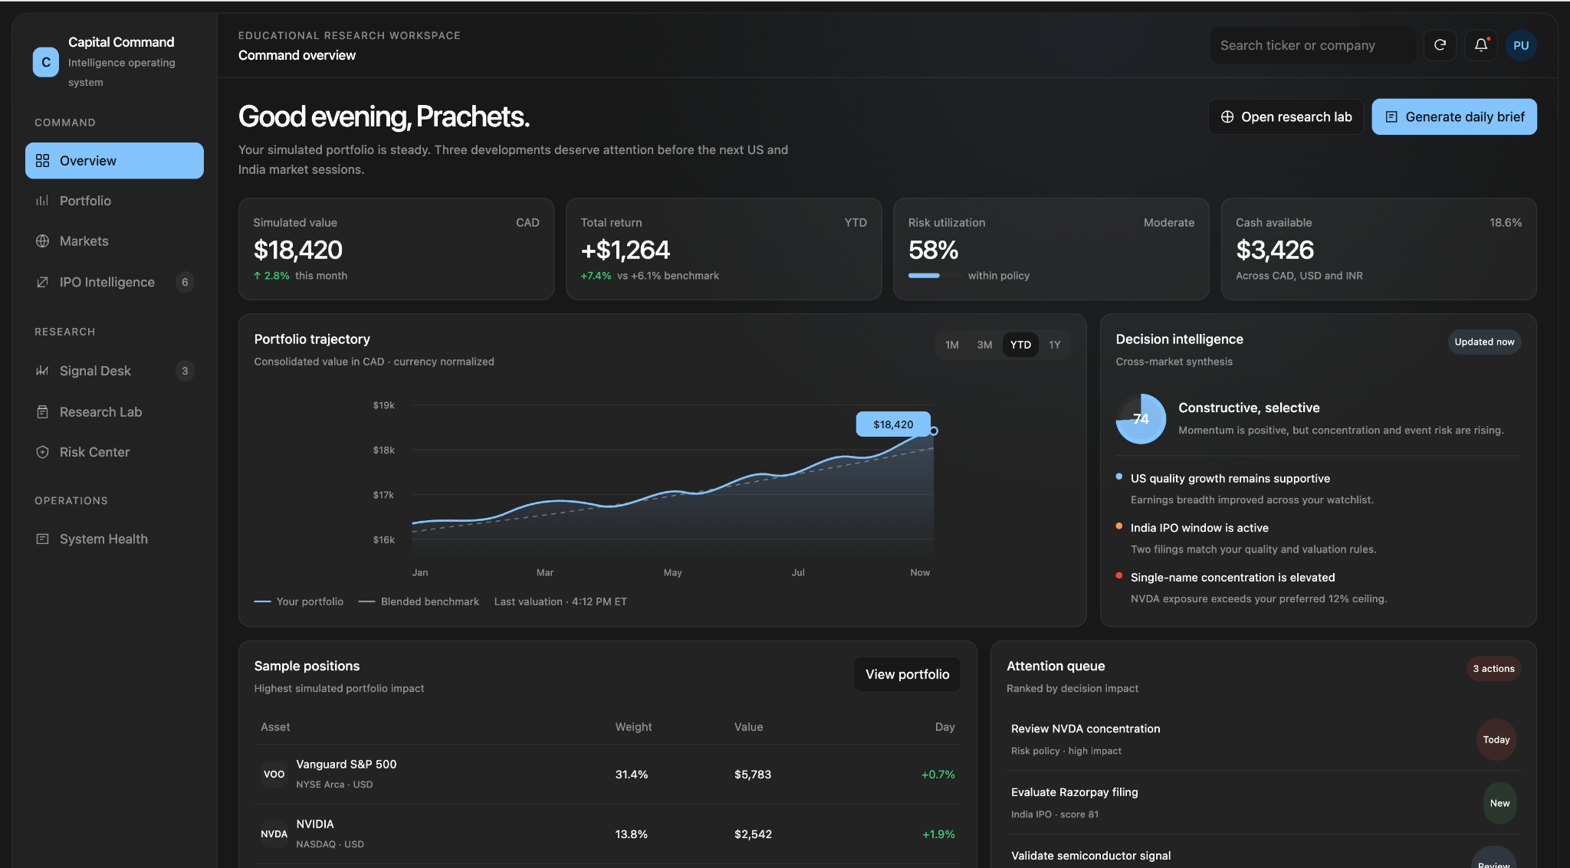Viewport: 1570px width, 868px height.
Task: Select the 3M chart range
Action: 984,345
